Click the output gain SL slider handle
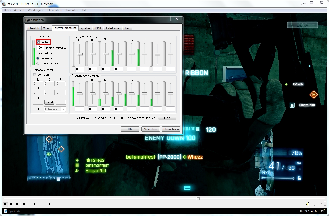The image size is (329, 216). pos(106,94)
